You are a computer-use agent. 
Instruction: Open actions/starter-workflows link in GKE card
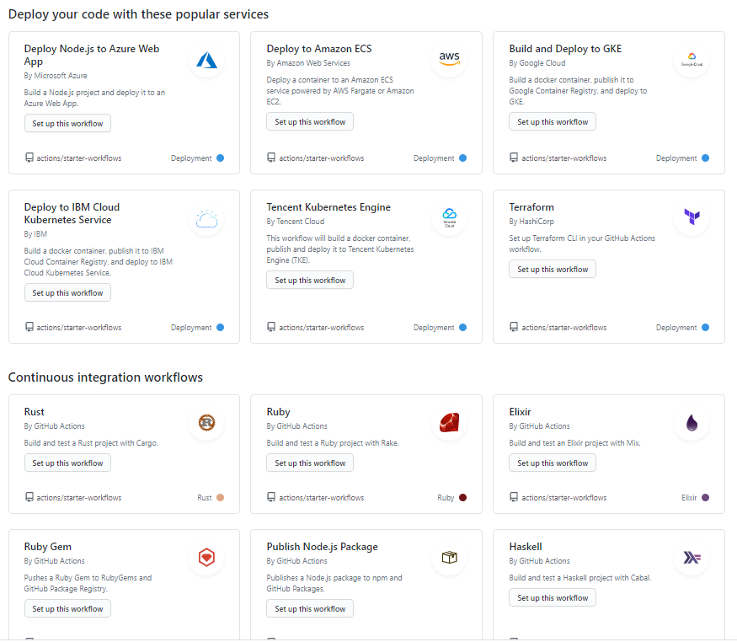pyautogui.click(x=564, y=158)
